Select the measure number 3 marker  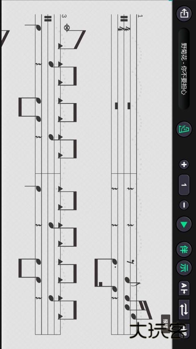64,16
